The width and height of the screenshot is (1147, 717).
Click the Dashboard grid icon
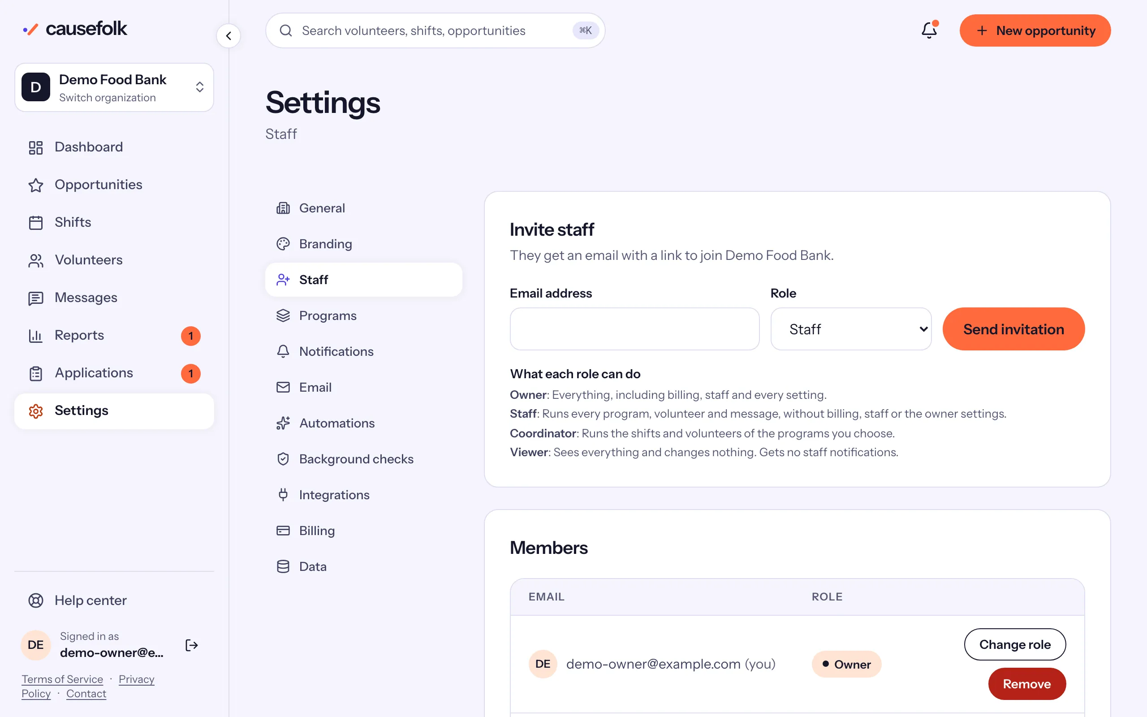[35, 147]
